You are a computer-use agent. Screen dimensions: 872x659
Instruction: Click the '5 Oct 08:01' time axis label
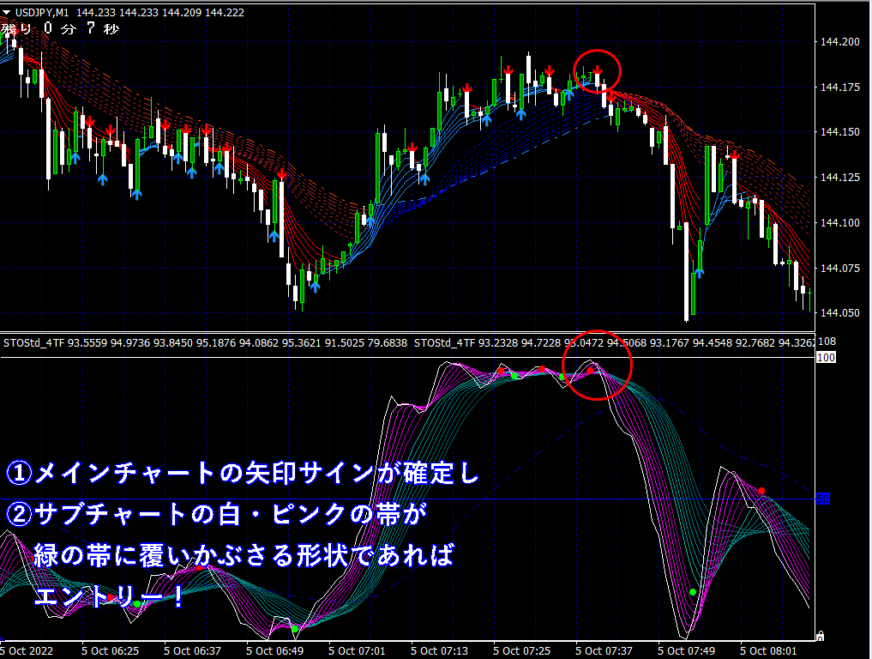768,650
